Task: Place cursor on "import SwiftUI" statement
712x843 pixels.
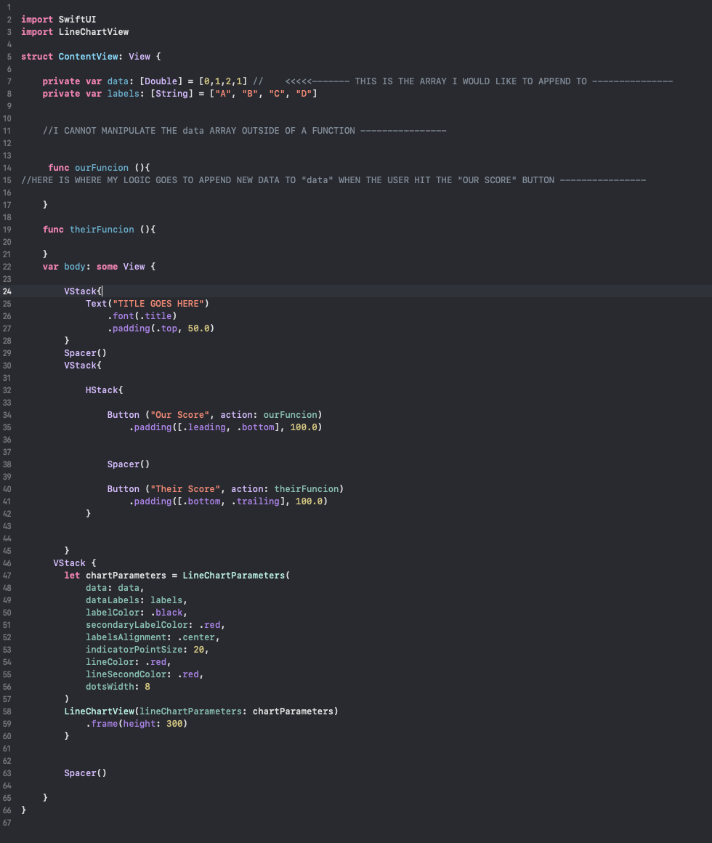Action: (x=58, y=20)
